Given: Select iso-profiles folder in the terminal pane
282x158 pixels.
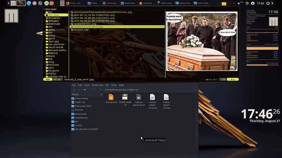Looking at the screenshot, I should coord(55,44).
